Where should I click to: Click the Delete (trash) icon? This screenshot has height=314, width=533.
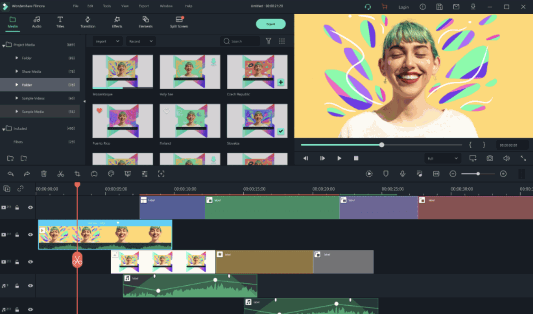44,174
